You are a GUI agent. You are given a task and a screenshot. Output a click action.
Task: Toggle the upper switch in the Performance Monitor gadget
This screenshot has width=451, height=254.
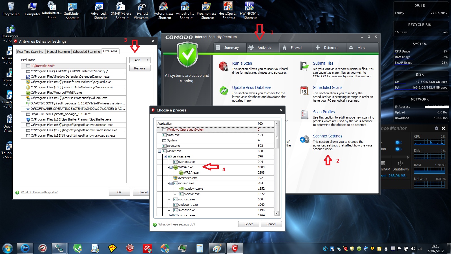tap(399, 143)
